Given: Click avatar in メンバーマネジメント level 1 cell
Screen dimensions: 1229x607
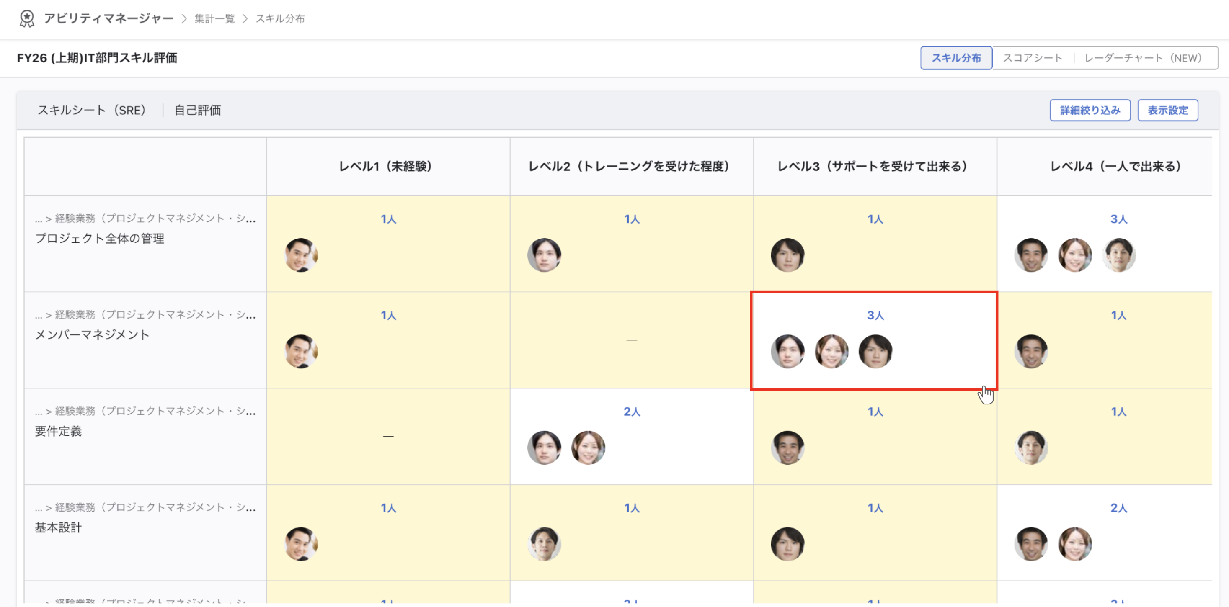Looking at the screenshot, I should point(301,351).
